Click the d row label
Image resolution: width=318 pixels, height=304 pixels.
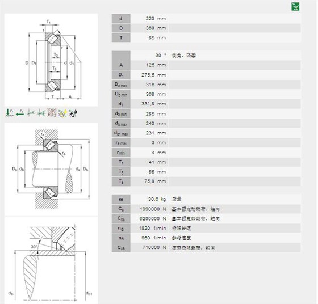coord(121,19)
